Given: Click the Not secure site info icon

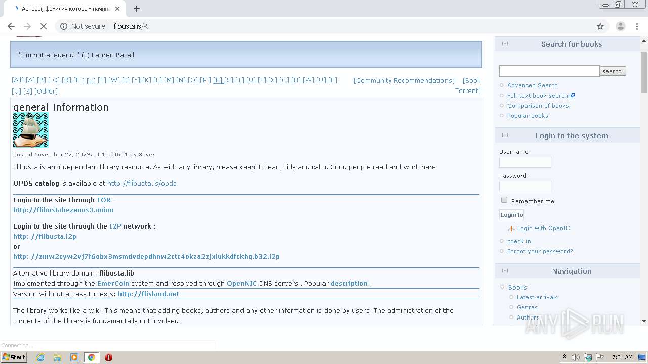Looking at the screenshot, I should coord(64,26).
